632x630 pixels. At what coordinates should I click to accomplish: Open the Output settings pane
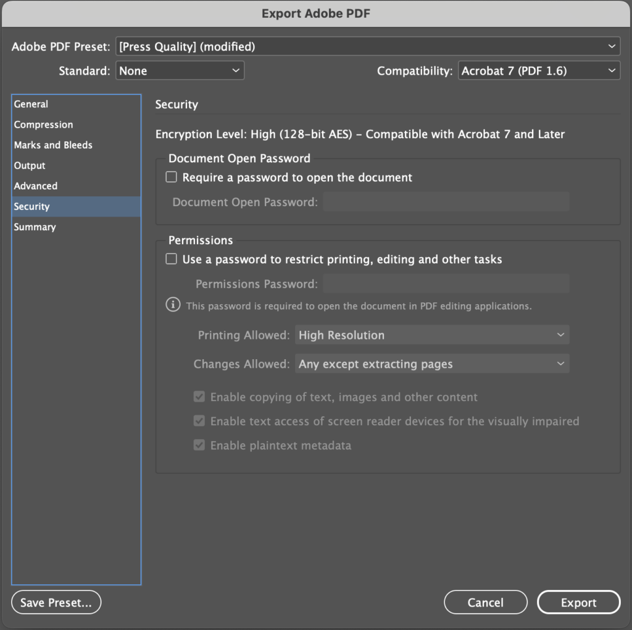(x=30, y=165)
